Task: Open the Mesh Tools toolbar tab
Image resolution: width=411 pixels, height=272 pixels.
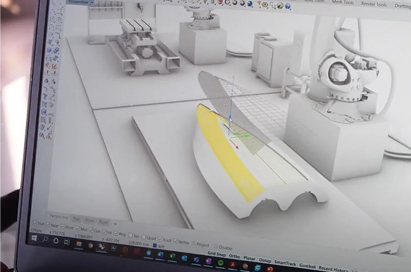Action: [343, 2]
